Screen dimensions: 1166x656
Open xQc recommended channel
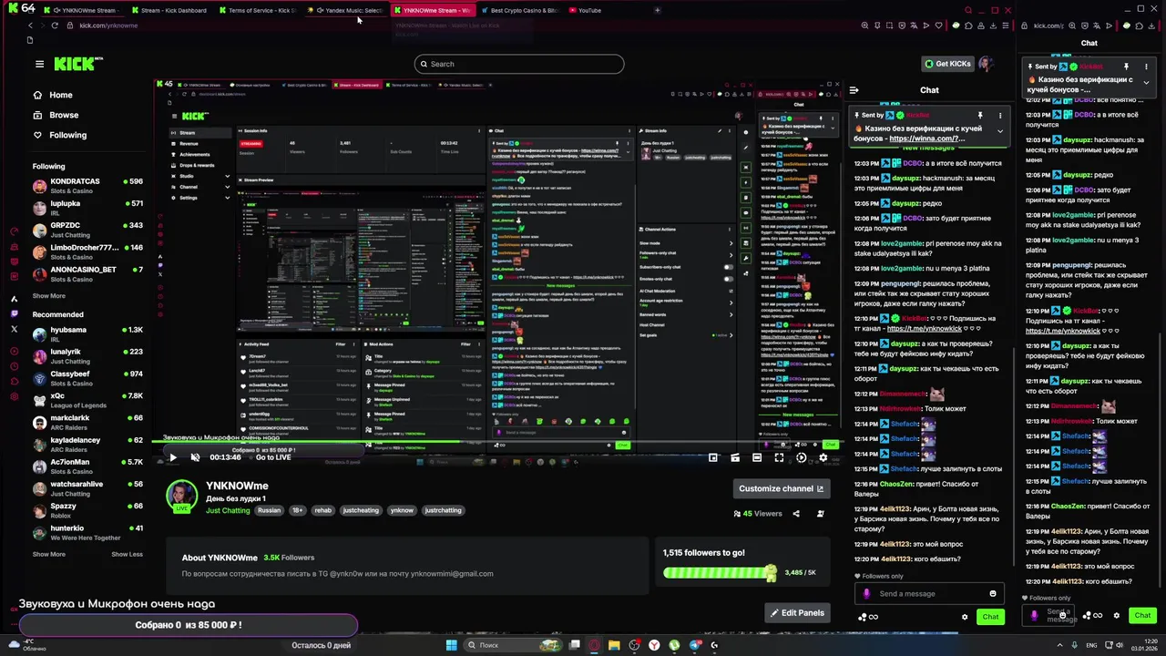pos(87,400)
